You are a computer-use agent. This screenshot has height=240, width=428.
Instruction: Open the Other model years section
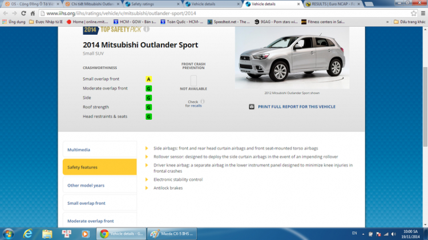tap(100, 185)
